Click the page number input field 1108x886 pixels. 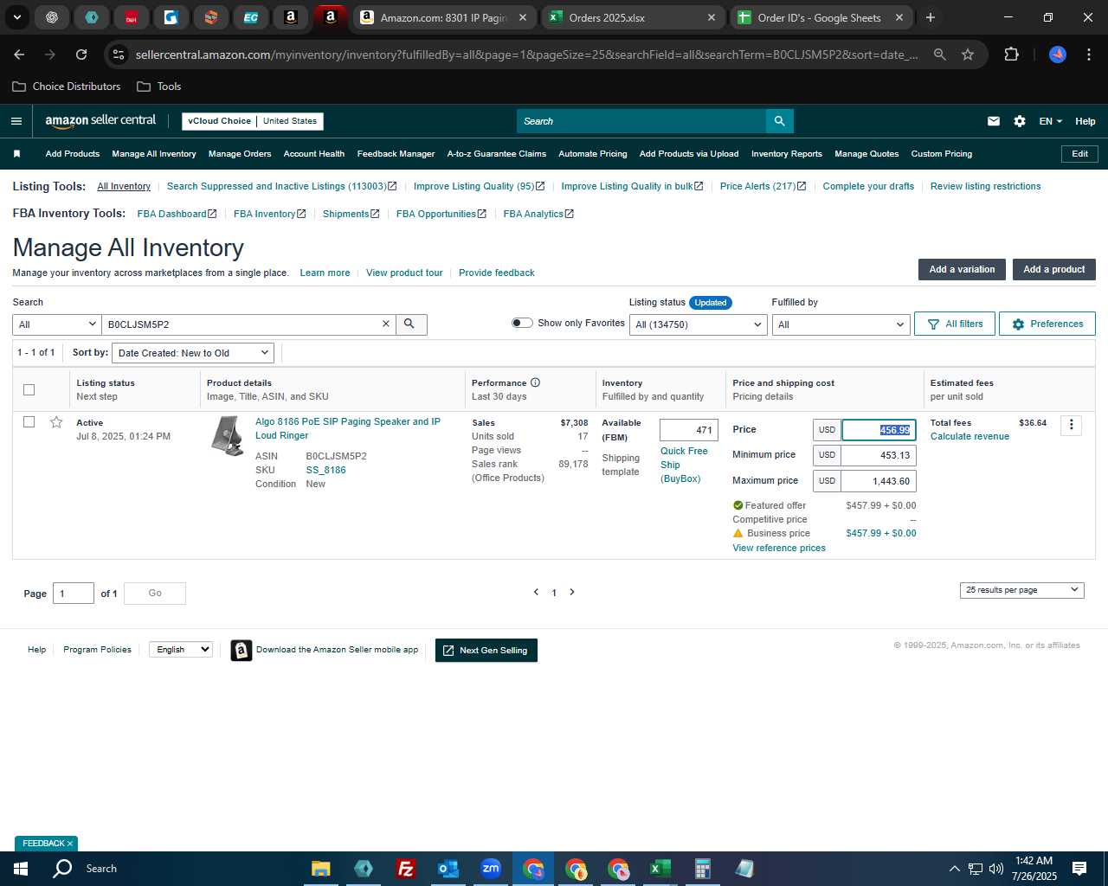(x=74, y=593)
